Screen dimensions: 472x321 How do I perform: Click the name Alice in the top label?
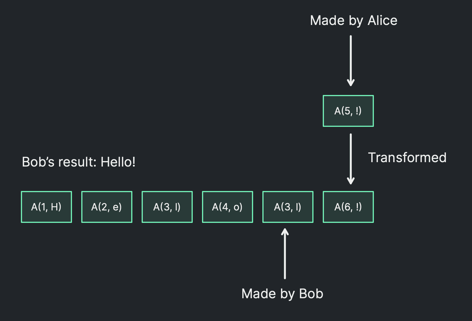382,21
